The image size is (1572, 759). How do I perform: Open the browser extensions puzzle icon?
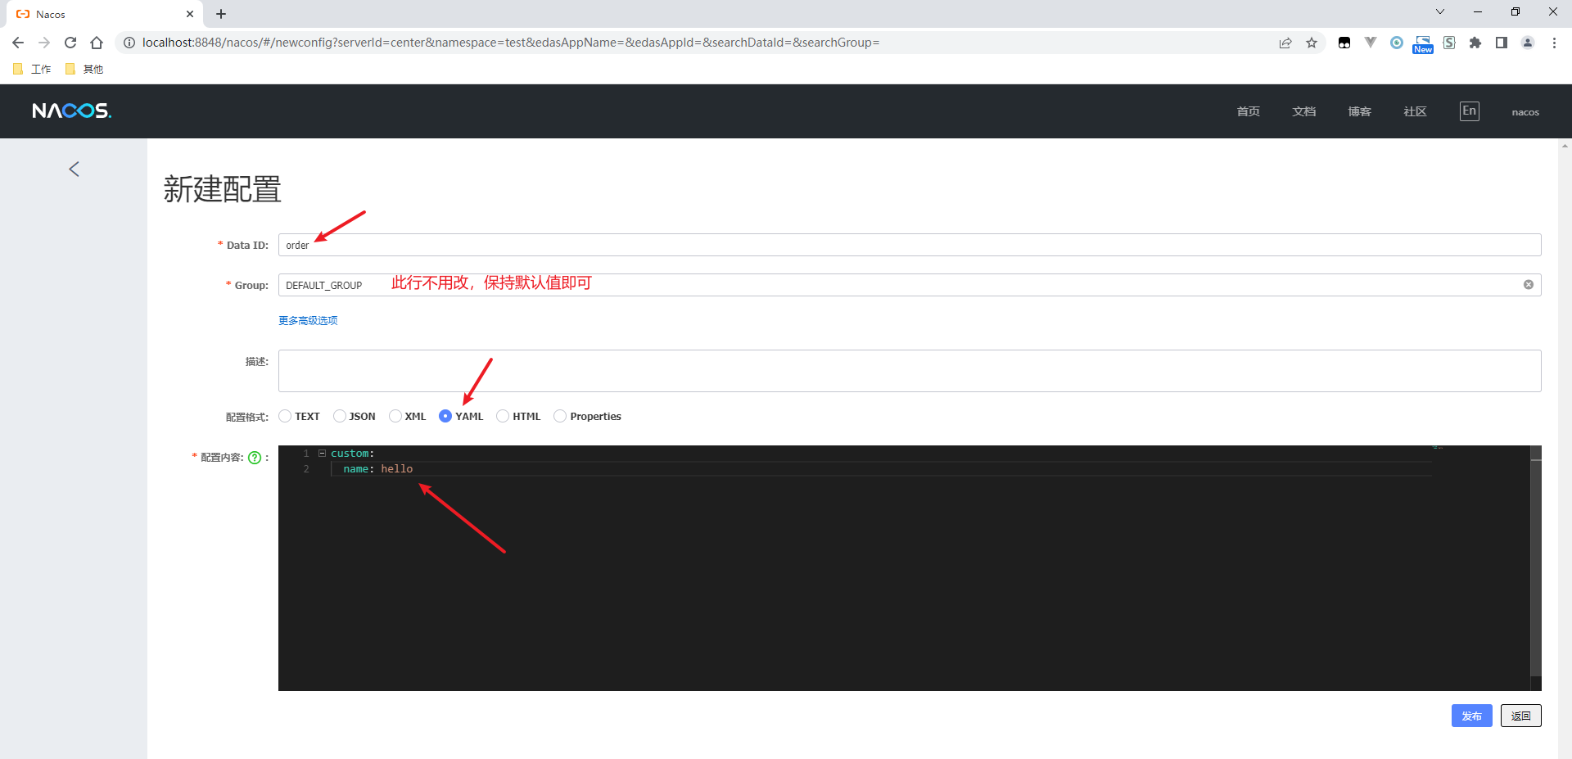click(x=1476, y=43)
